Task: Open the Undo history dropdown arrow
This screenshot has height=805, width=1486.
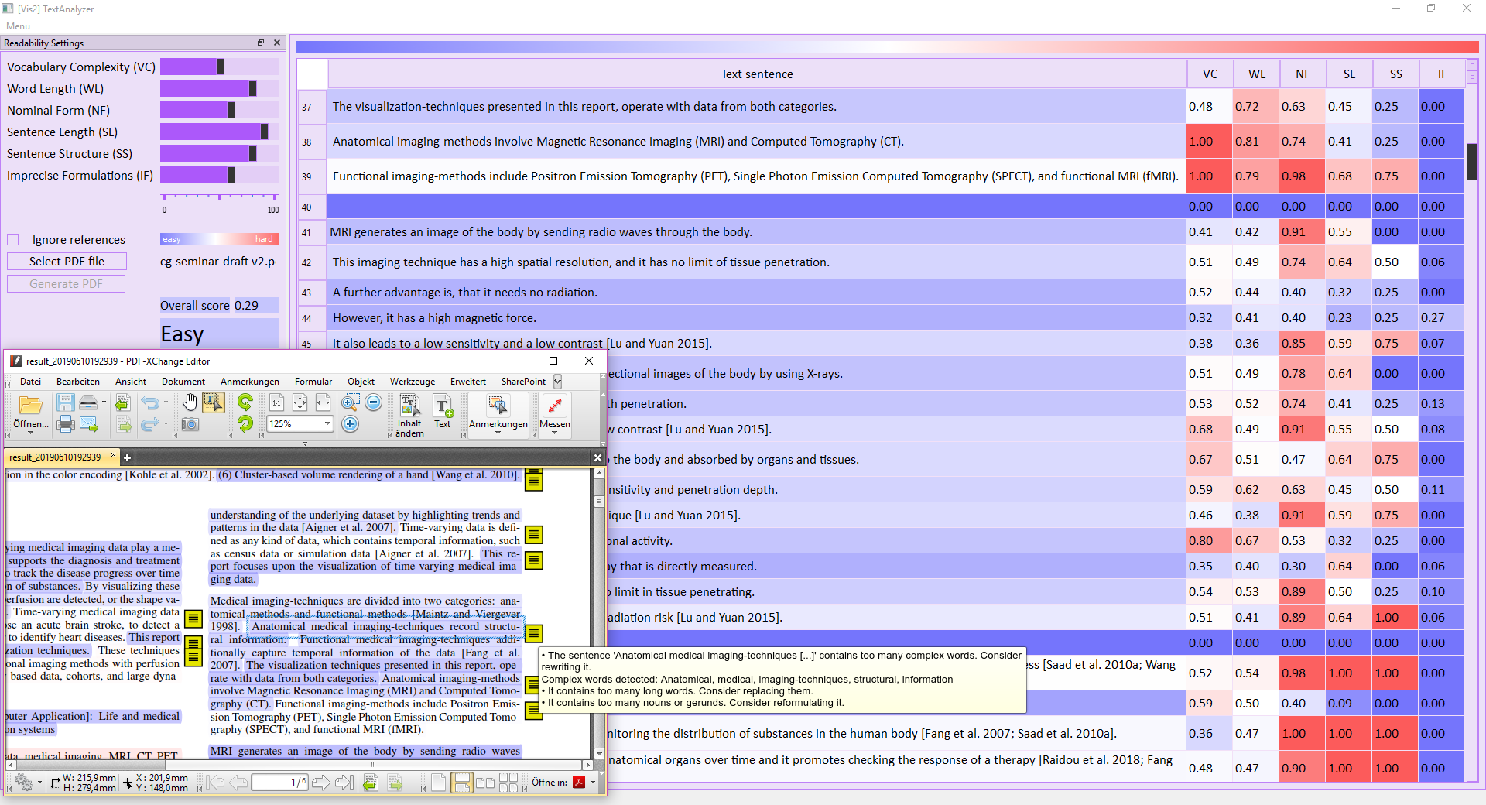Action: tap(166, 402)
